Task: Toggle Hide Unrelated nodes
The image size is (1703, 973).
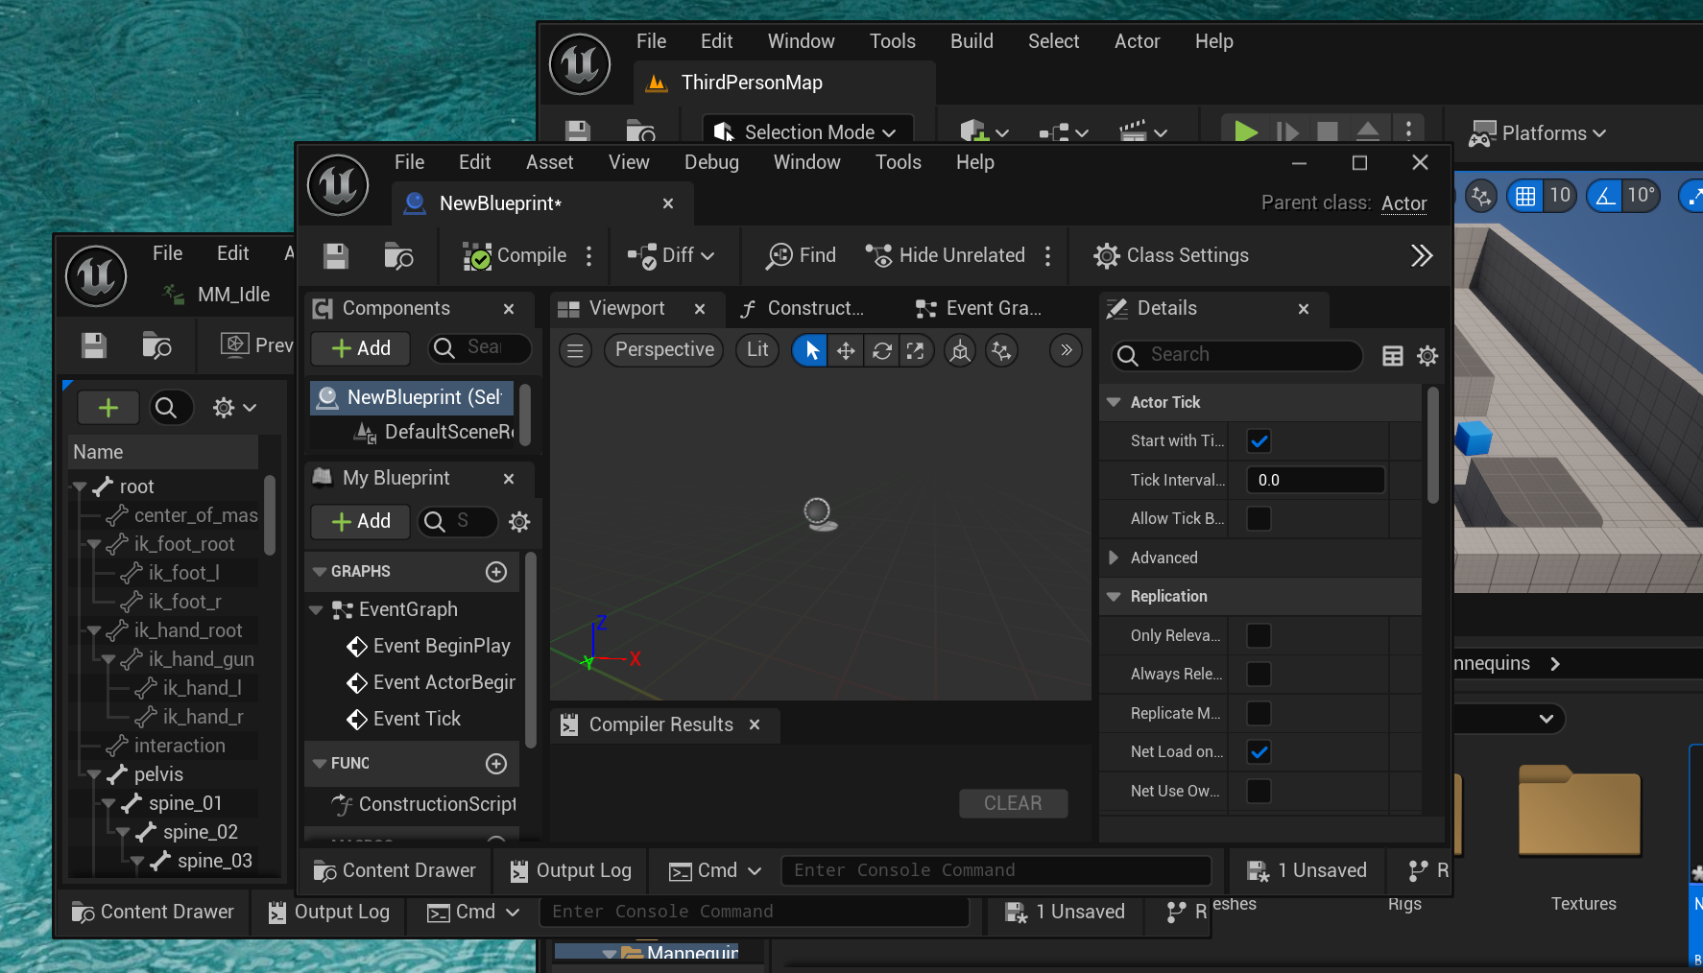Action: pos(945,255)
